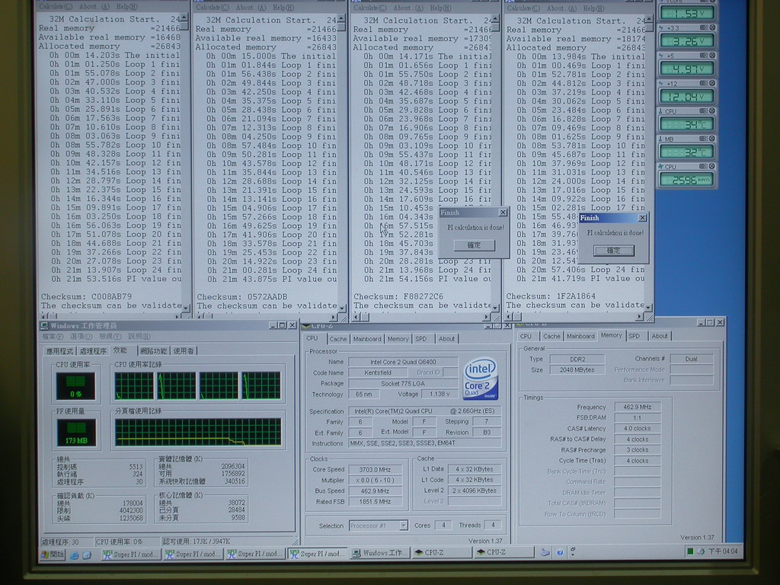780x585 pixels.
Task: Click the Intel Core 2 Quad logo
Action: click(481, 379)
